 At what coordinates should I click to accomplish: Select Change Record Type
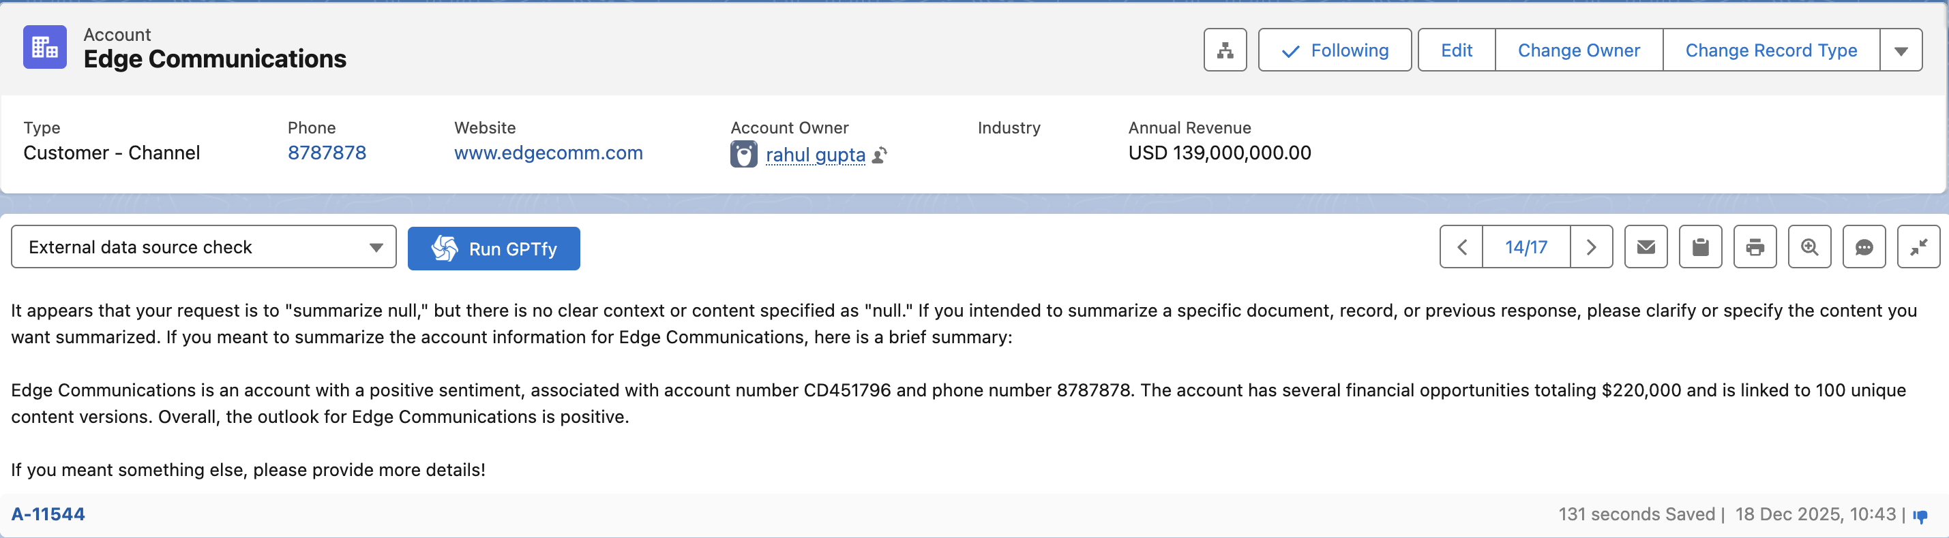[x=1770, y=50]
